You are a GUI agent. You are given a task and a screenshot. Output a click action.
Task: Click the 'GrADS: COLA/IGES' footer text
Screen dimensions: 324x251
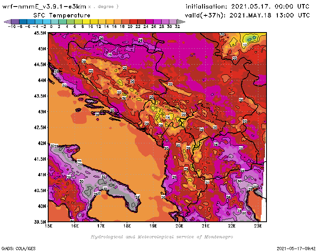[18, 249]
